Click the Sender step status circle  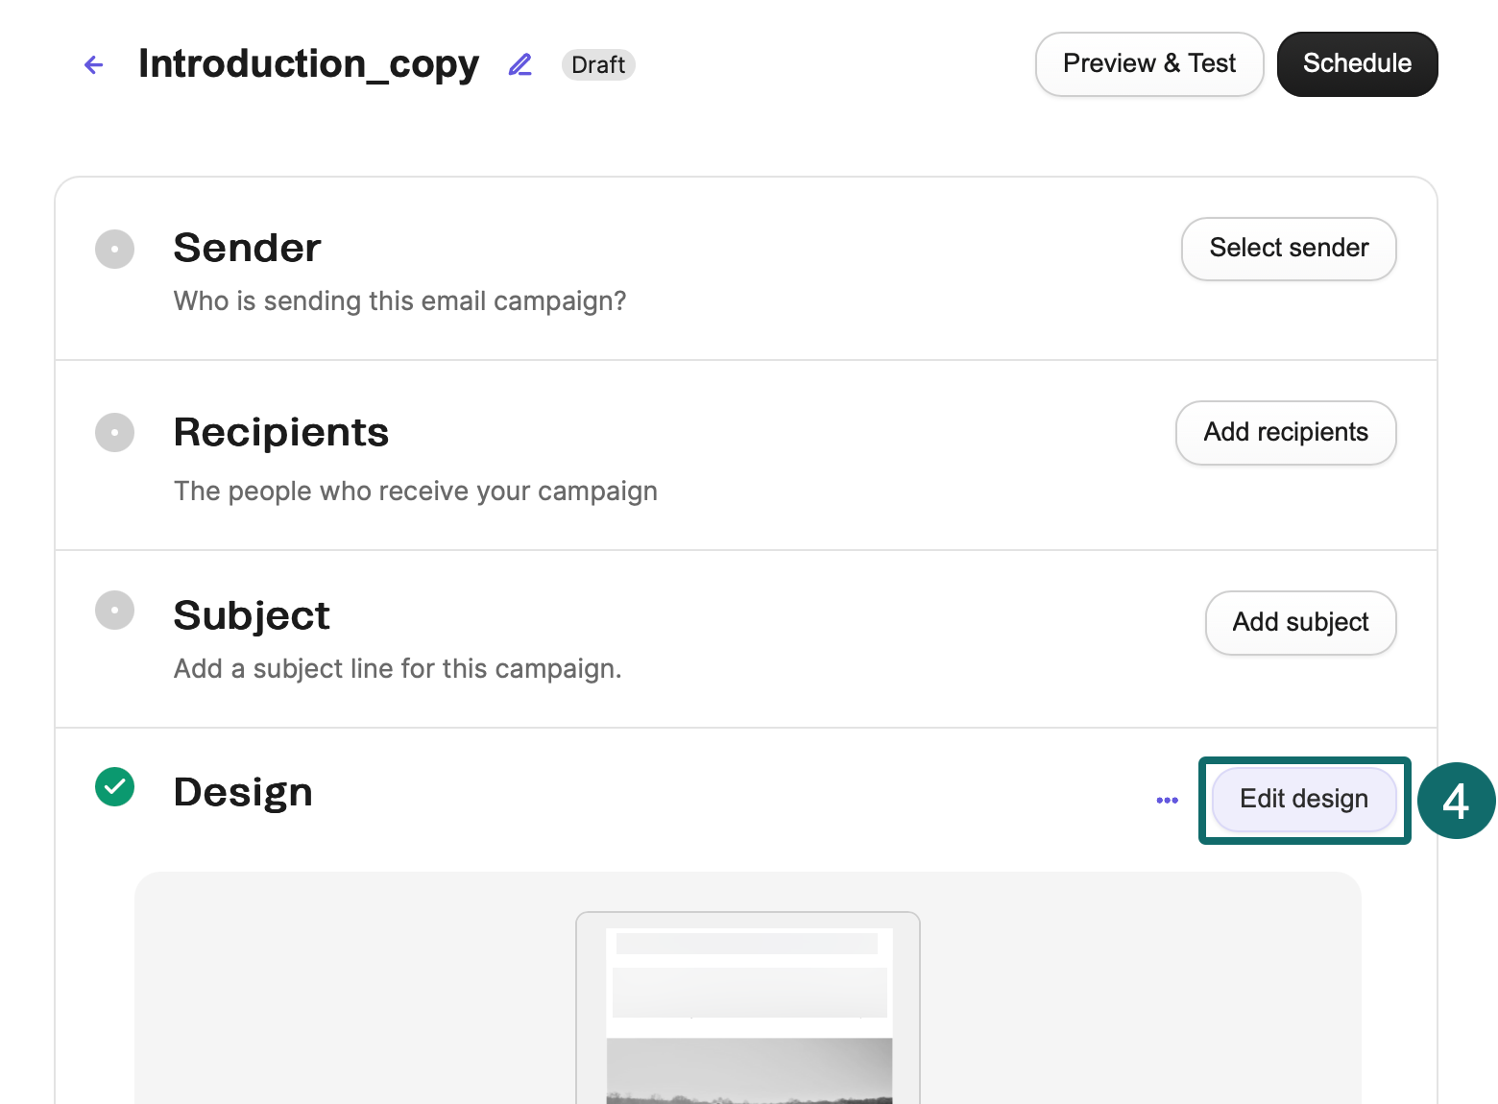114,249
